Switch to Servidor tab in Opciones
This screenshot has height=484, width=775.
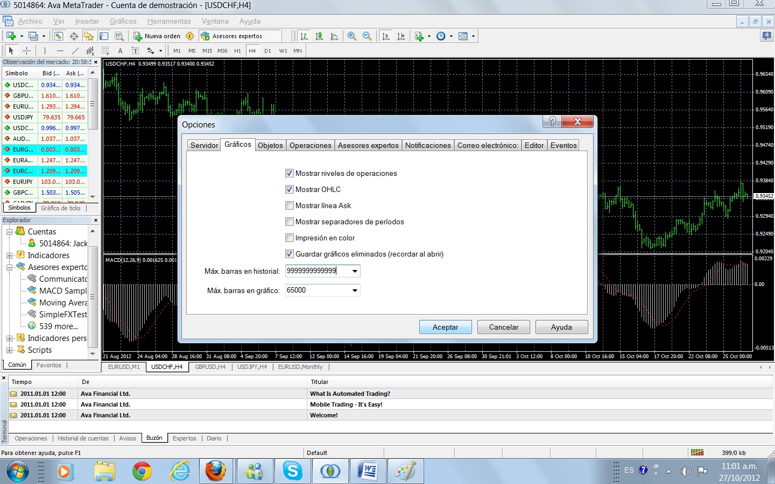pos(204,145)
